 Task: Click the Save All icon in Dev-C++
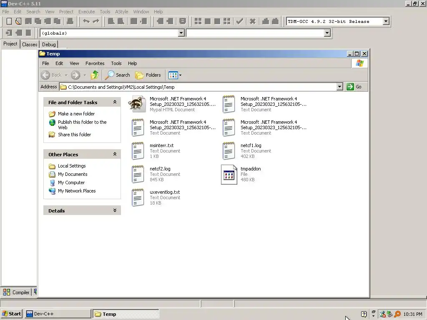pyautogui.click(x=38, y=21)
